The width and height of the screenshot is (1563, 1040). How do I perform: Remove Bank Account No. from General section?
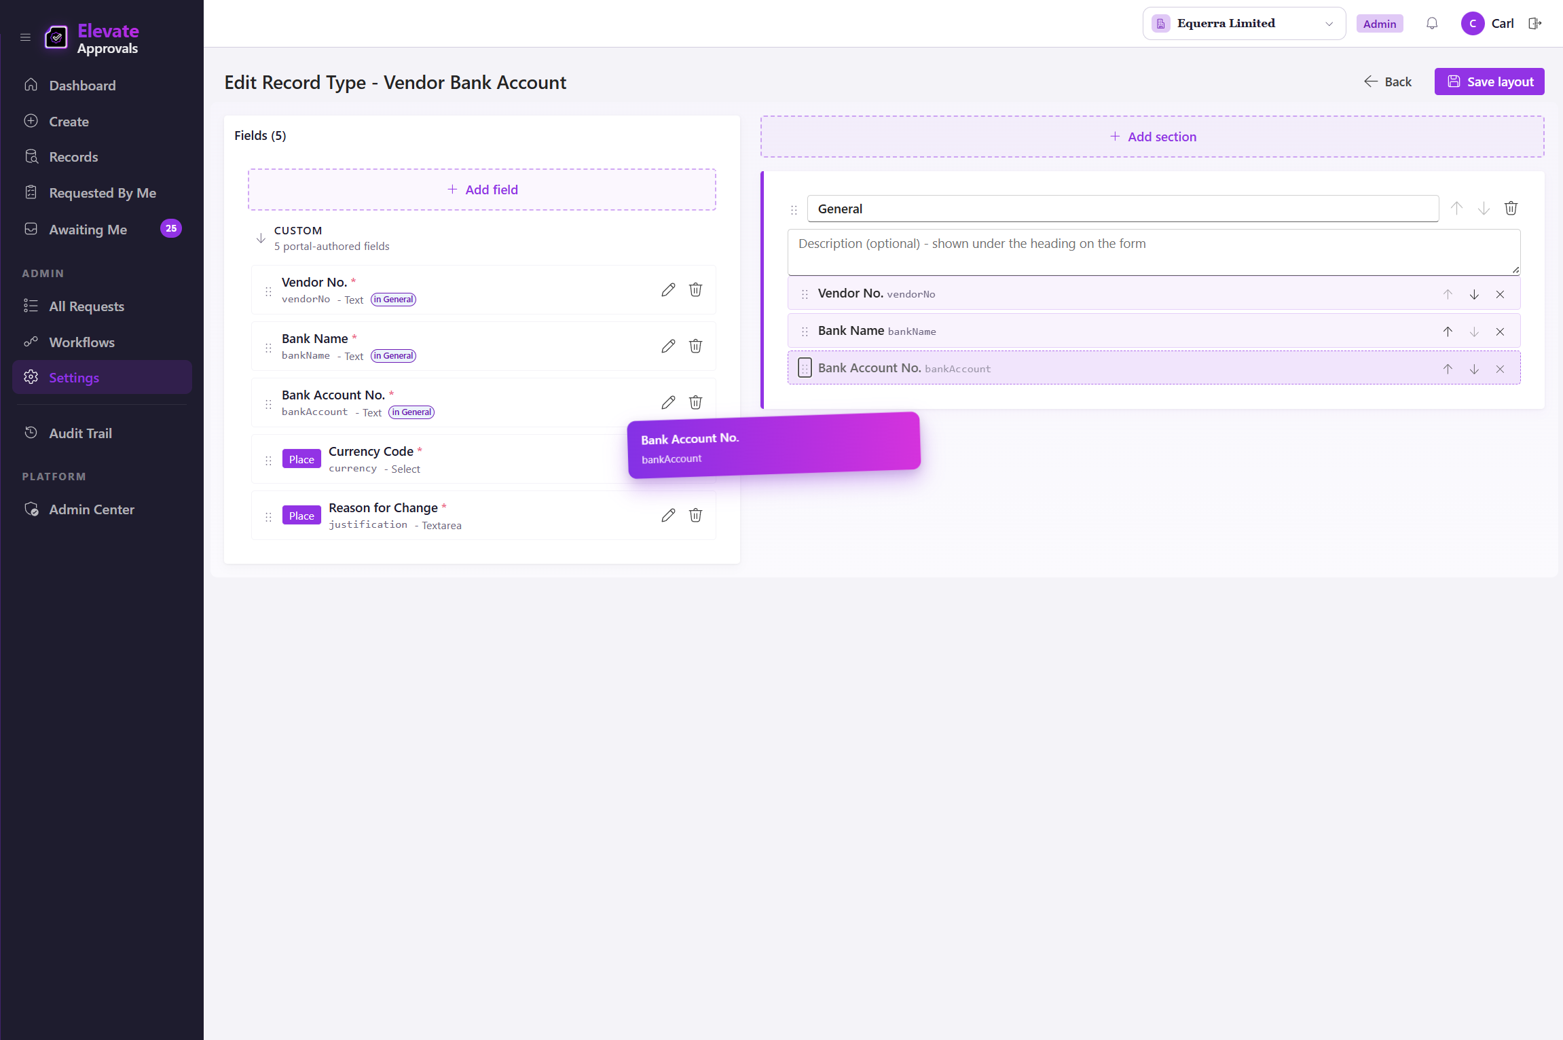pos(1500,369)
